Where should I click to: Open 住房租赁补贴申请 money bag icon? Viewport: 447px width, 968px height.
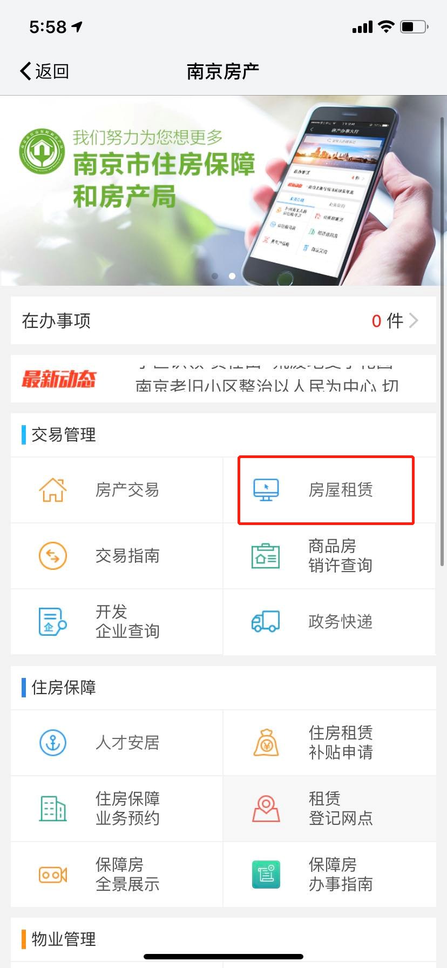[x=266, y=743]
